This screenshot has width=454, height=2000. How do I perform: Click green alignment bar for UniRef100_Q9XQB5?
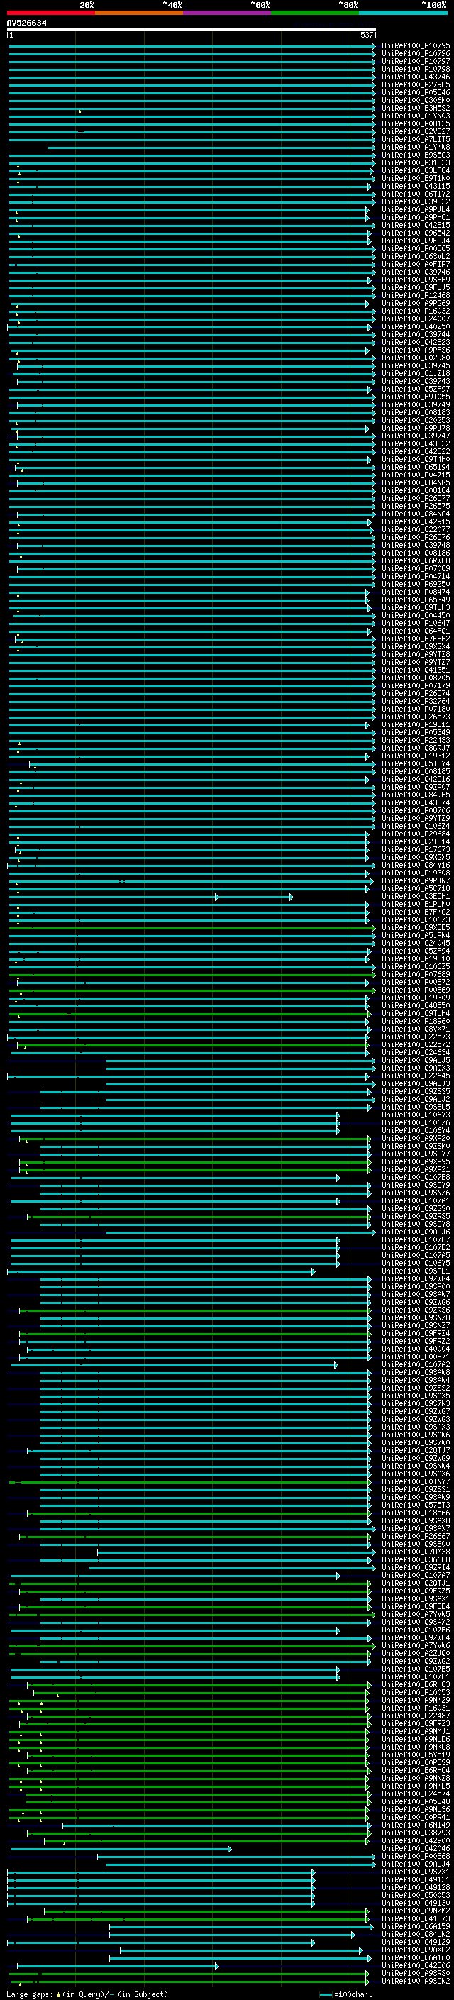[192, 928]
